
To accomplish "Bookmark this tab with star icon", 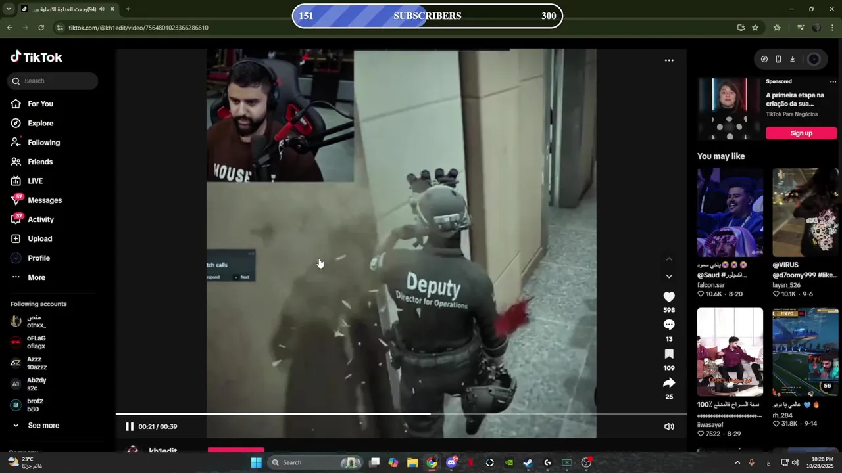I will coord(755,28).
